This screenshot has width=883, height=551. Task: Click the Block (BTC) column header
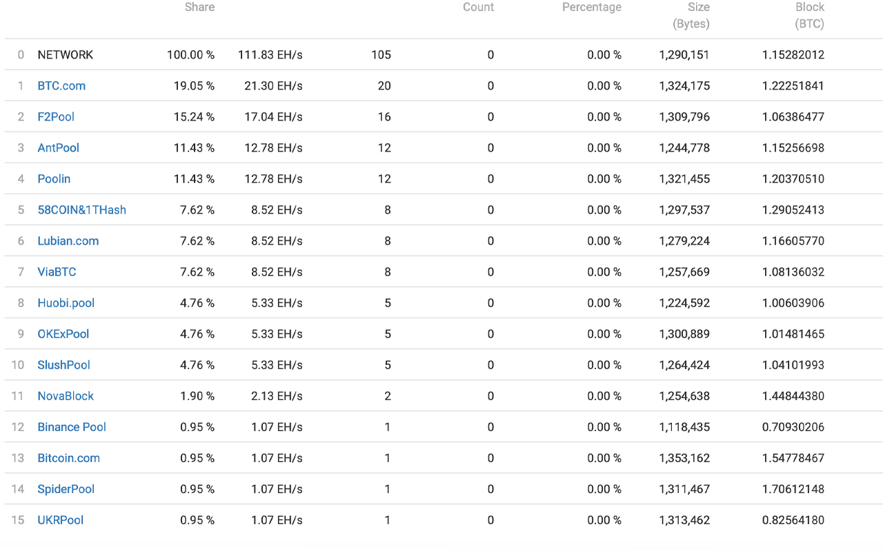point(809,15)
